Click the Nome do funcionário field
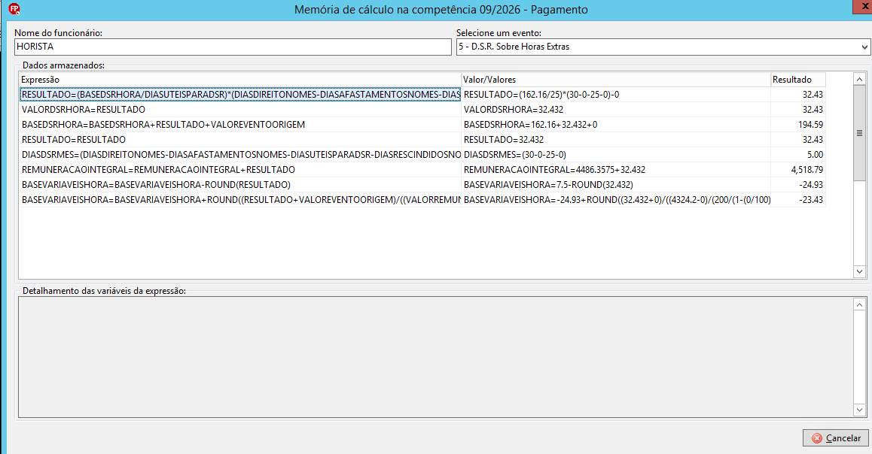The width and height of the screenshot is (872, 454). (x=233, y=47)
